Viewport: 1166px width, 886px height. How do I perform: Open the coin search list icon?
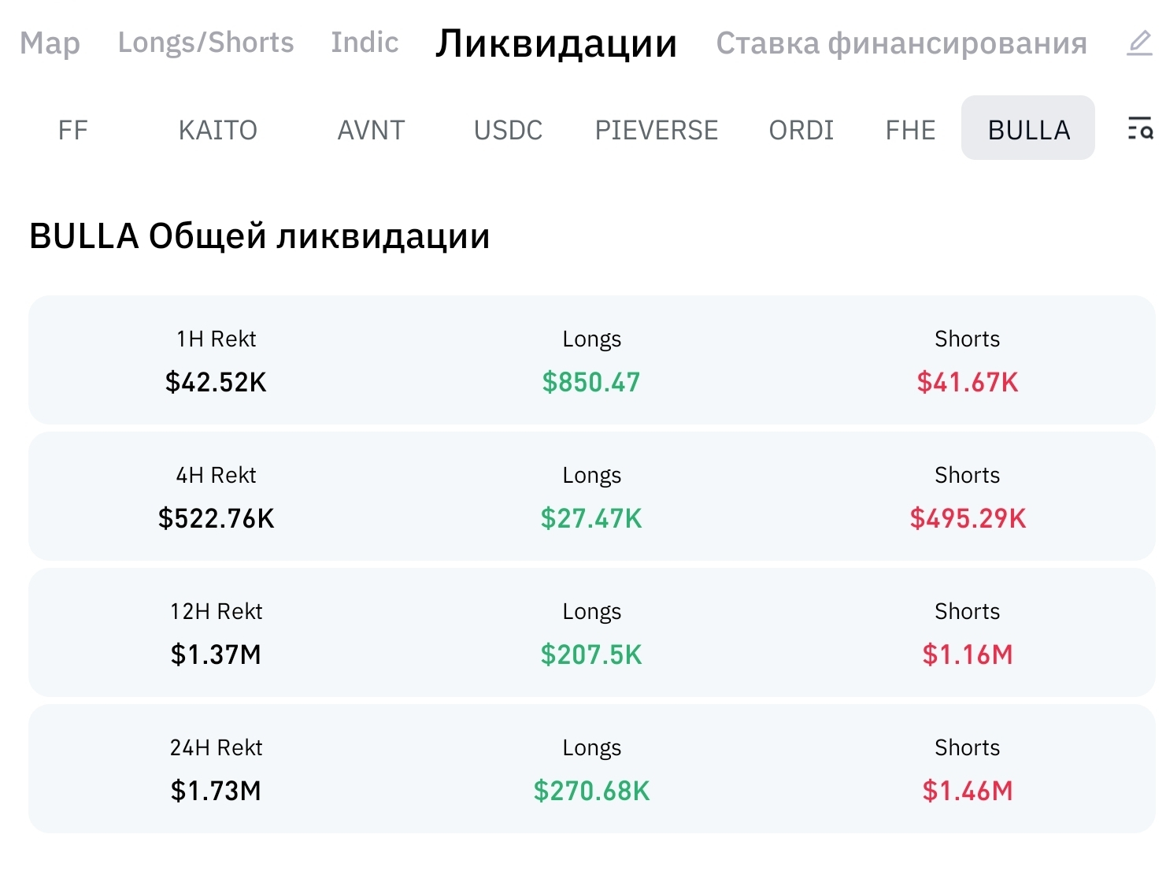pos(1139,128)
